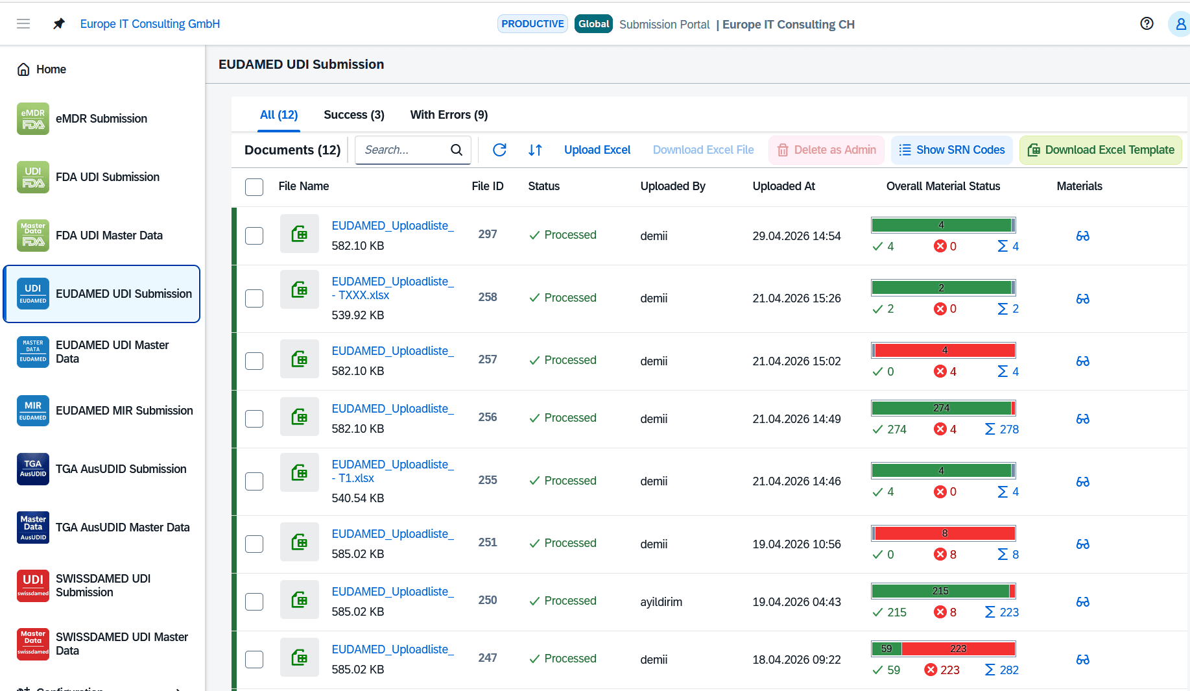The image size is (1190, 691).
Task: View materials glasses icon for File ID 258
Action: point(1083,299)
